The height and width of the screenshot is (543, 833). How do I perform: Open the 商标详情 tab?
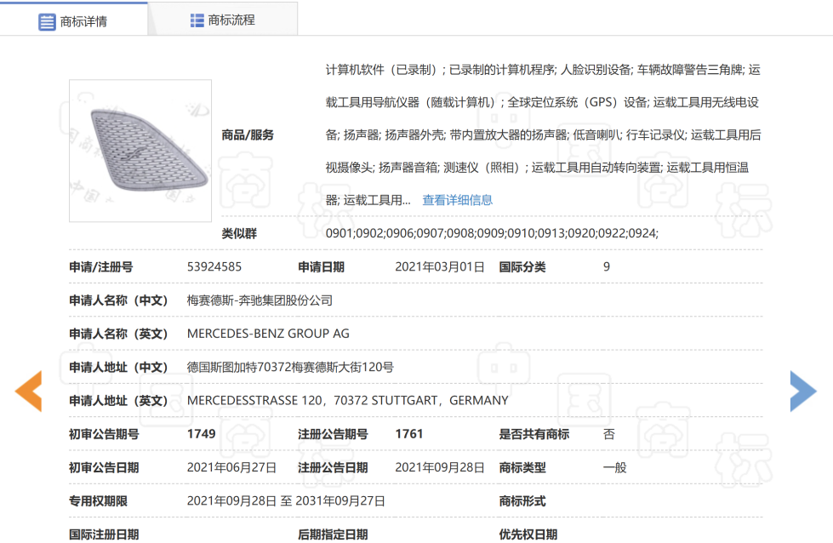(73, 20)
